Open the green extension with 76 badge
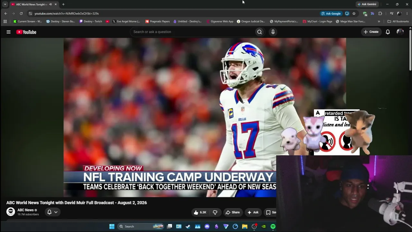The width and height of the screenshot is (412, 232). coord(365,14)
